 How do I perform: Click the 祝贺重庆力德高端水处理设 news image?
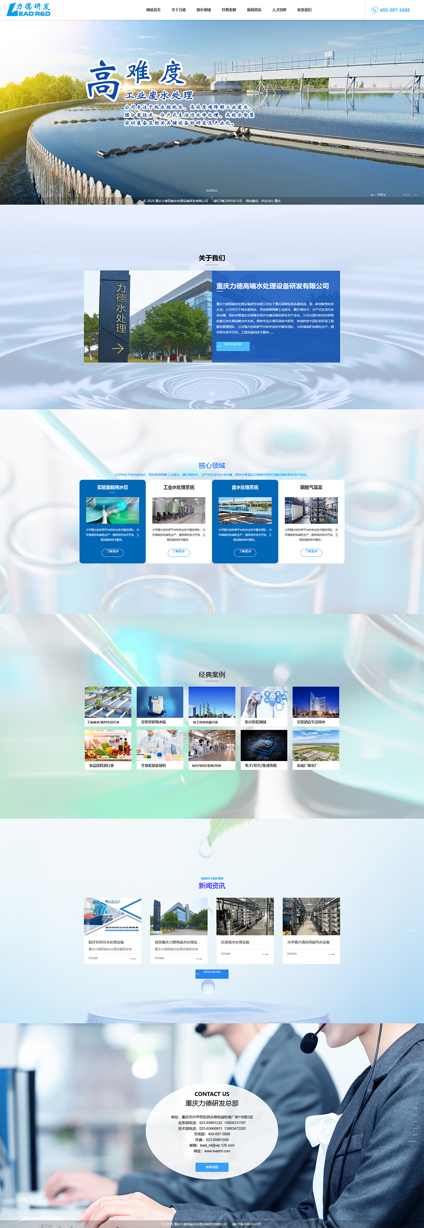[x=179, y=917]
